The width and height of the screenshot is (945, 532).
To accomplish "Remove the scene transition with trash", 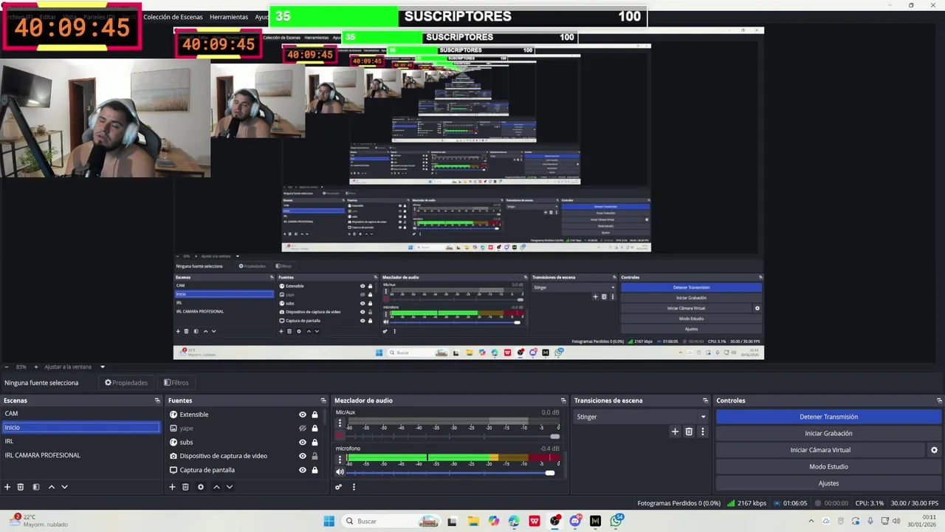I will point(689,432).
